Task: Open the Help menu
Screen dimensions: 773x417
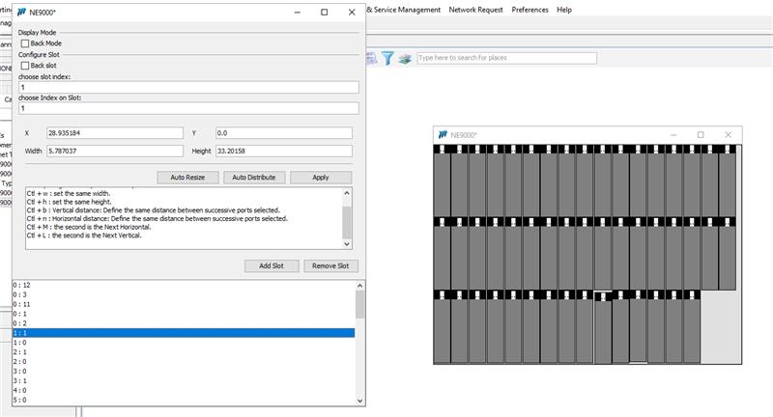Action: coord(564,10)
